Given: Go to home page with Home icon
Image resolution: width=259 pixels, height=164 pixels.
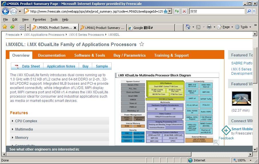Looking at the screenshot, I should click(188, 27).
